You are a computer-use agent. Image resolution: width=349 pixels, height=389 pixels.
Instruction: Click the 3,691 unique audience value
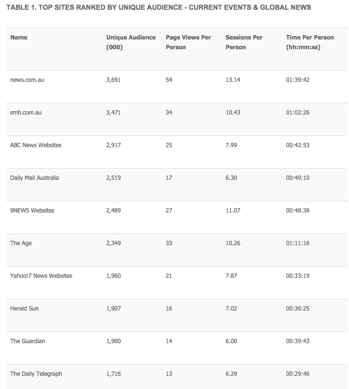pyautogui.click(x=114, y=80)
